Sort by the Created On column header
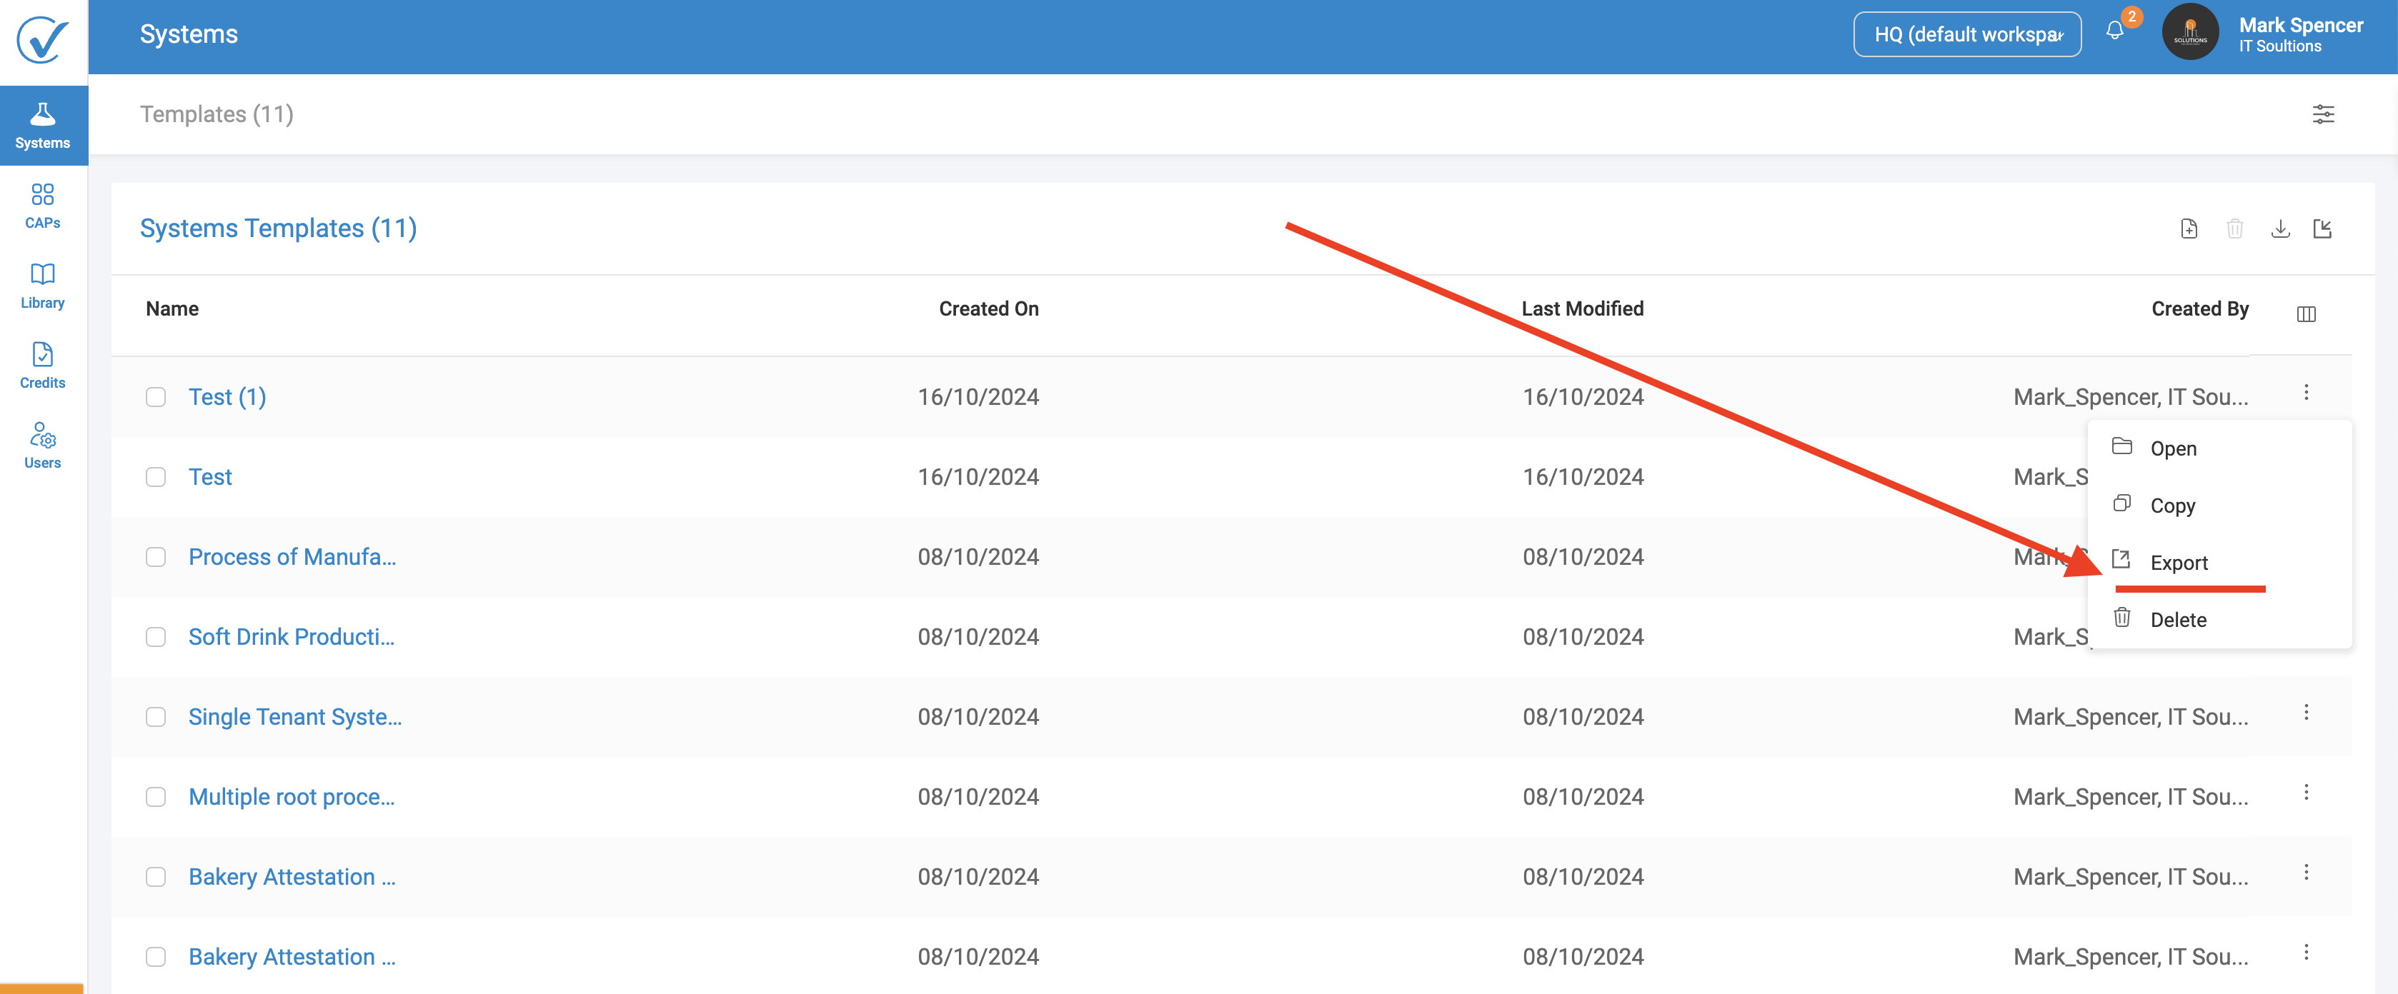This screenshot has height=994, width=2398. [989, 309]
